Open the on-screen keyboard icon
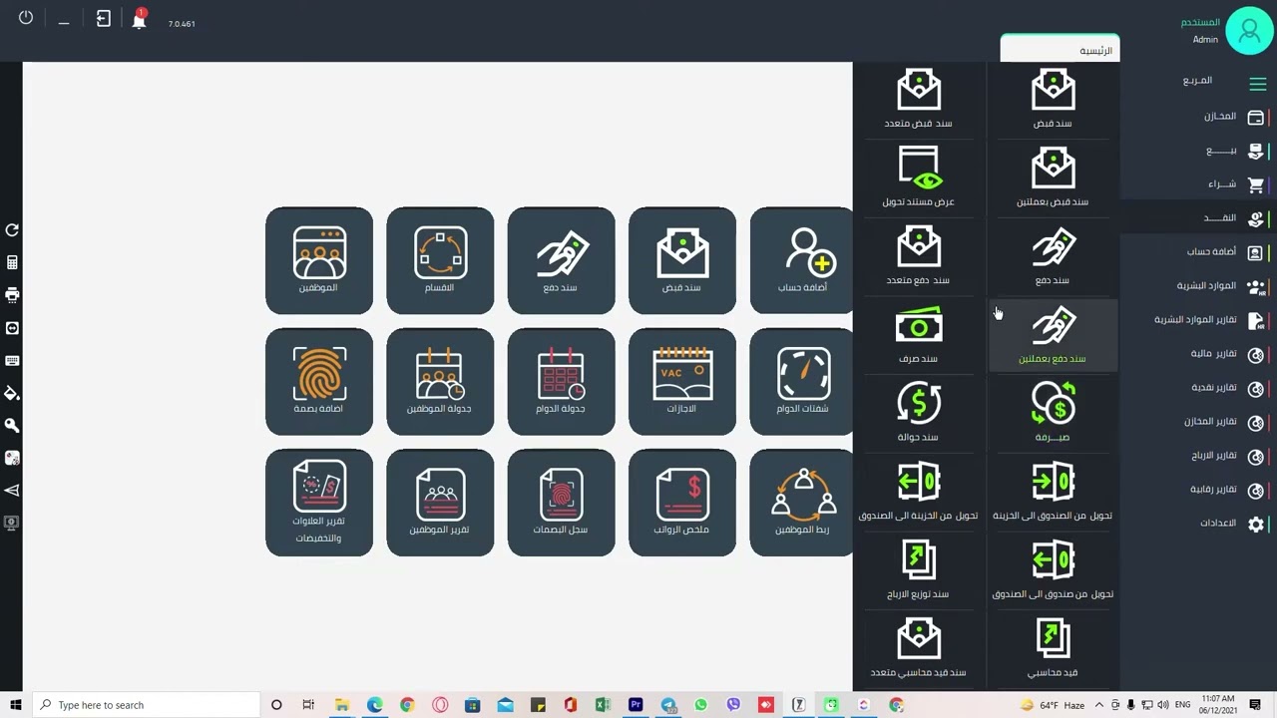 point(12,360)
